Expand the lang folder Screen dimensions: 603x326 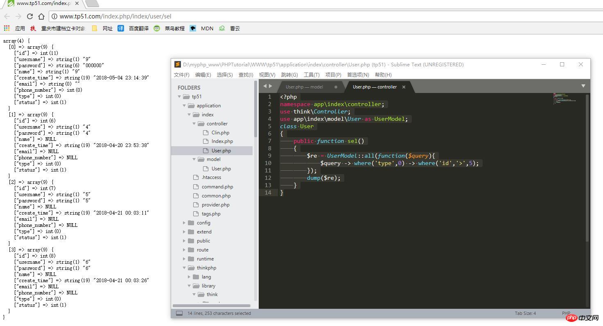pyautogui.click(x=189, y=277)
